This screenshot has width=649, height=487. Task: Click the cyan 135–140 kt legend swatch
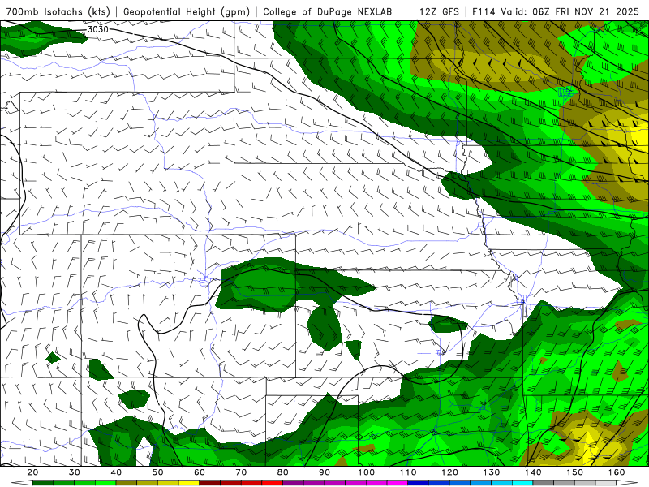(x=522, y=483)
